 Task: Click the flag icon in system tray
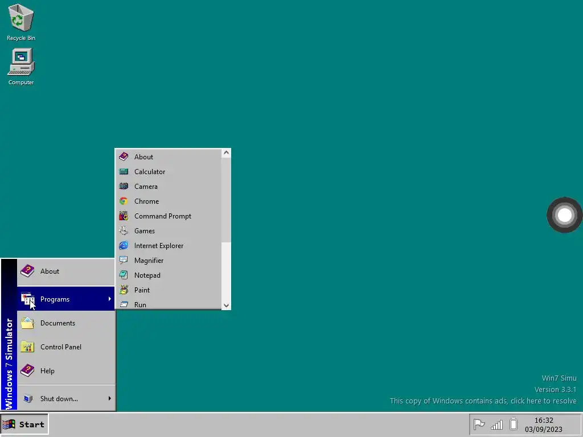[x=479, y=424]
